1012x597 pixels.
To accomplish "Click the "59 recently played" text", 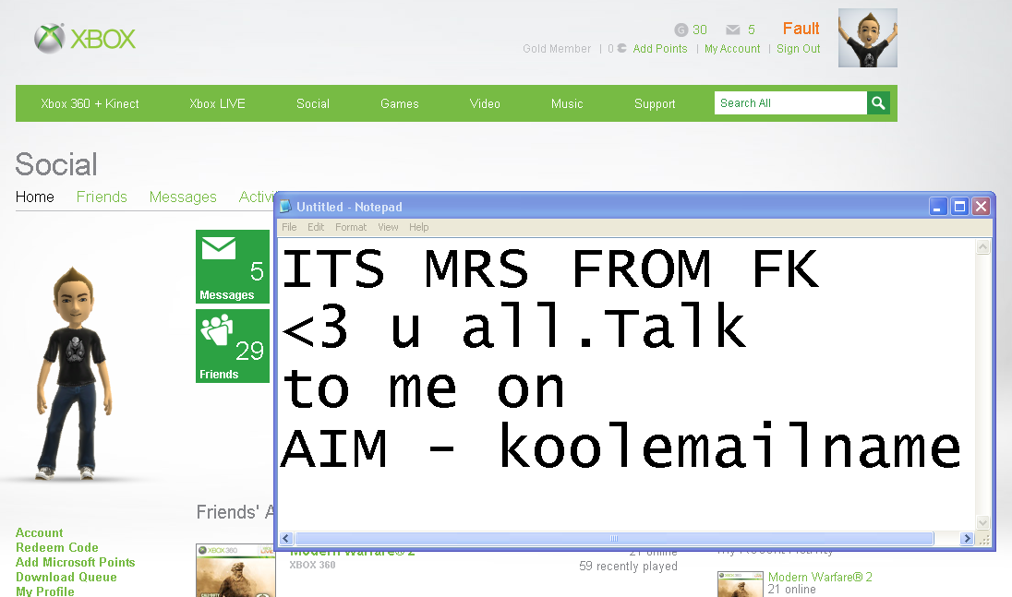I will 628,566.
